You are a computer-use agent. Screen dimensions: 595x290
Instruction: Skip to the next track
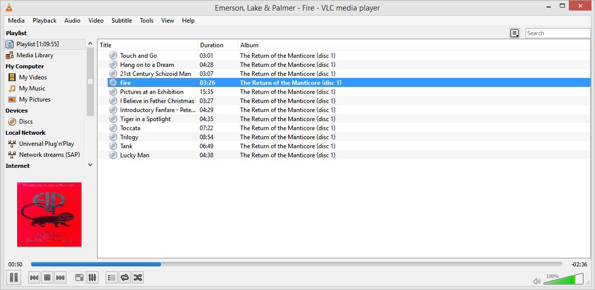click(60, 277)
